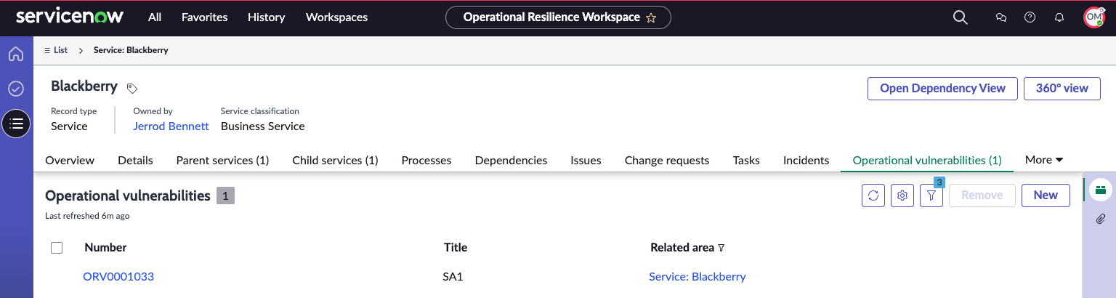Open the History menu
Viewport: 1116px width, 298px height.
point(266,17)
